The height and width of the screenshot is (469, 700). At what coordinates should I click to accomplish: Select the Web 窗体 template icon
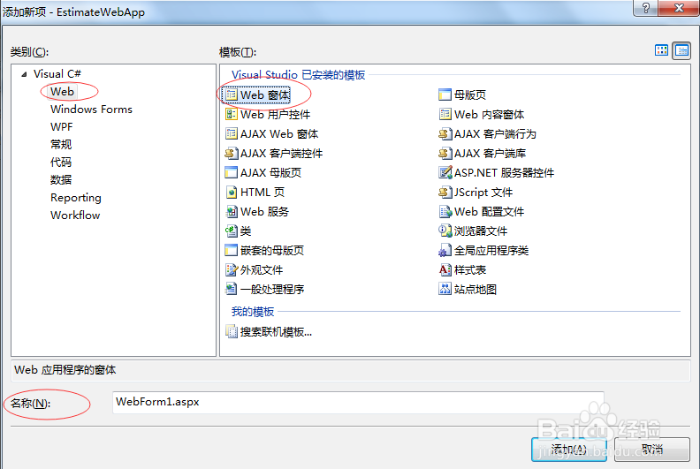232,95
